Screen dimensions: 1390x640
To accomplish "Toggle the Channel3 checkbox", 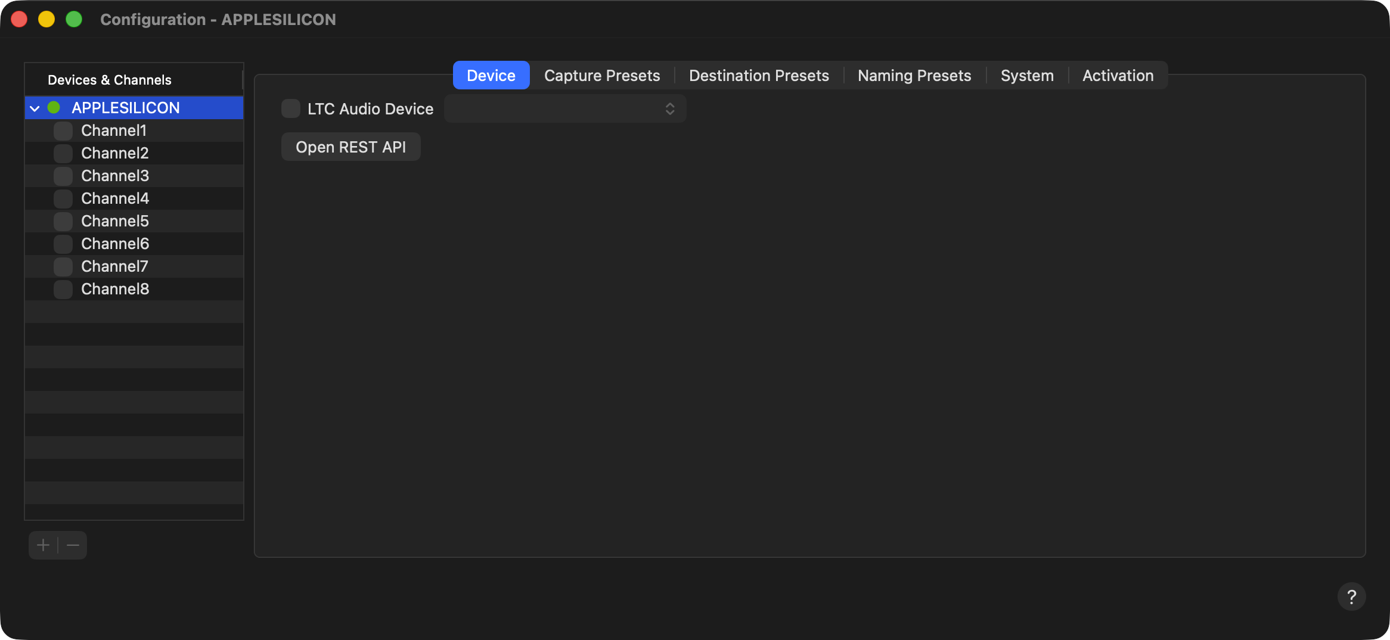I will tap(63, 176).
